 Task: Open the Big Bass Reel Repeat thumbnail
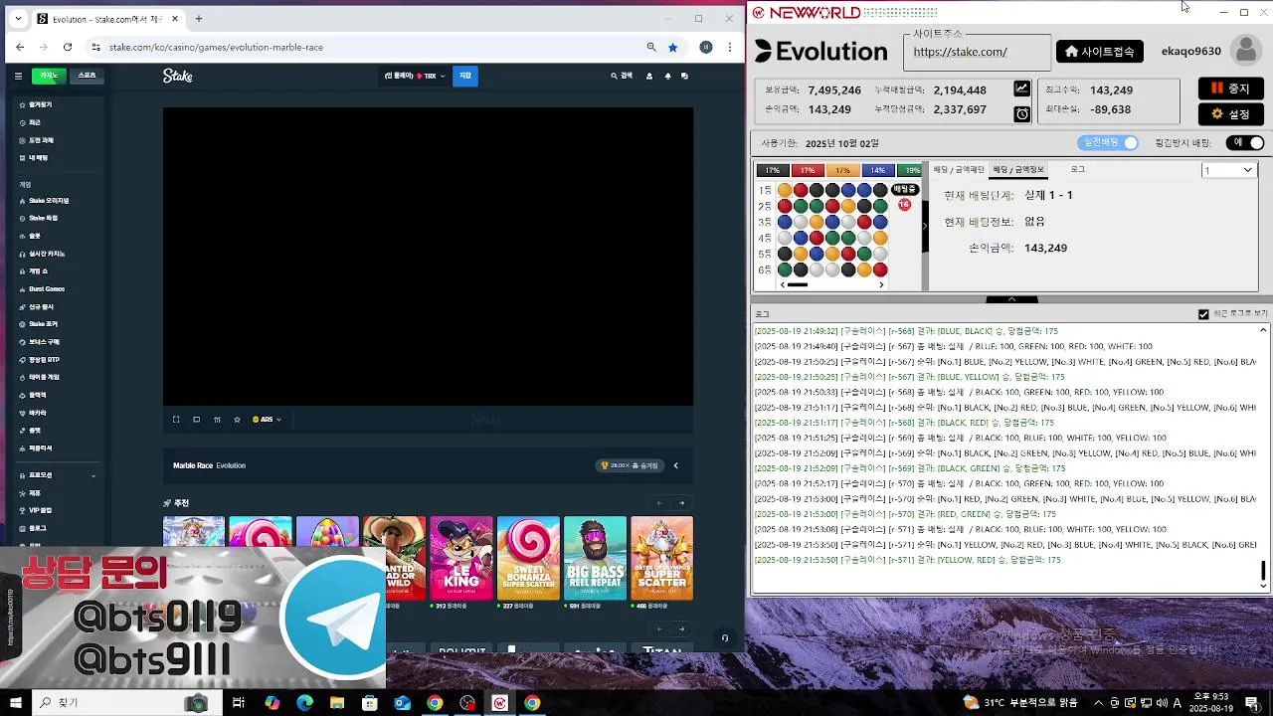[595, 558]
